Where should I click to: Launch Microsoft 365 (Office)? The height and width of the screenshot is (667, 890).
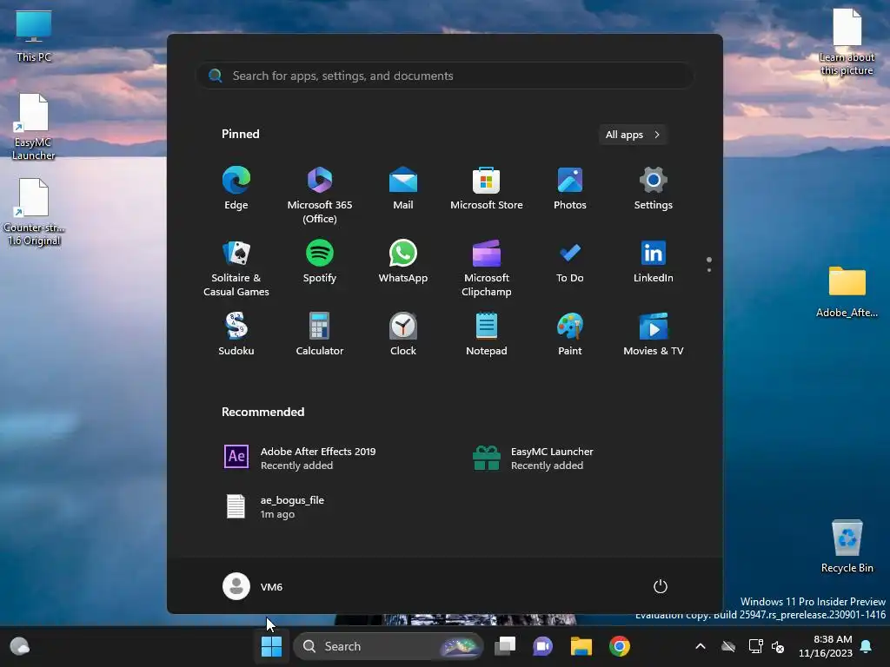(320, 195)
